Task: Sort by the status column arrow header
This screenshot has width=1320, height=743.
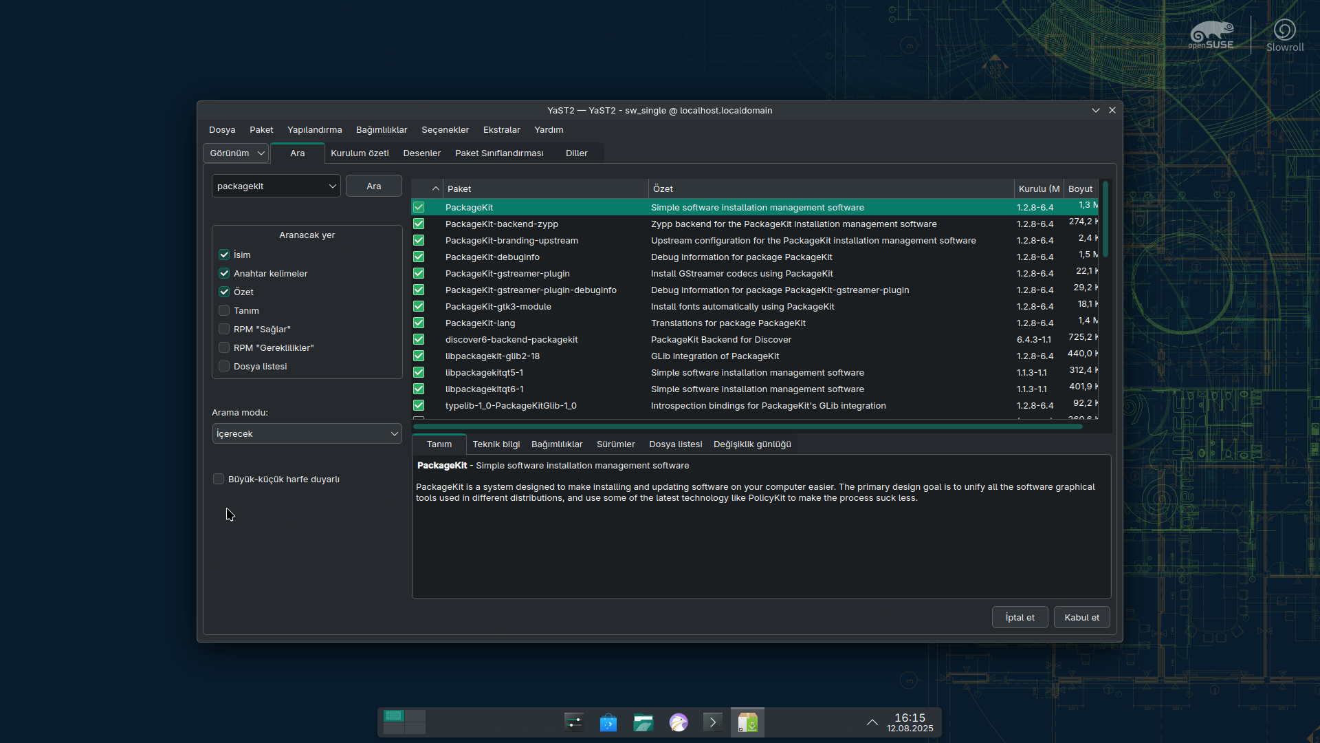Action: point(428,189)
